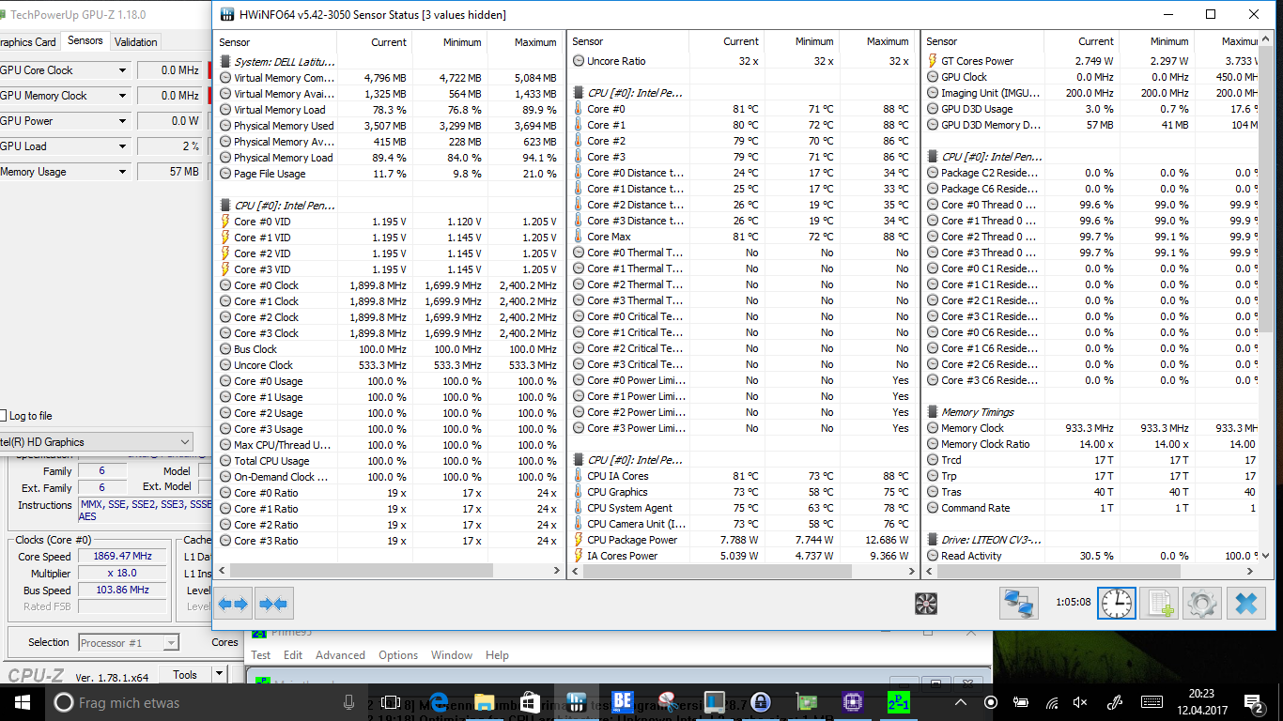The image size is (1283, 721).
Task: Click the Maximum column header in the middle pane
Action: tap(877, 42)
